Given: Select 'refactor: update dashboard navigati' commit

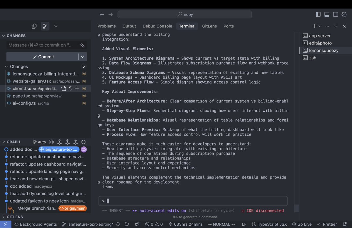Looking at the screenshot, I should click(x=48, y=164).
